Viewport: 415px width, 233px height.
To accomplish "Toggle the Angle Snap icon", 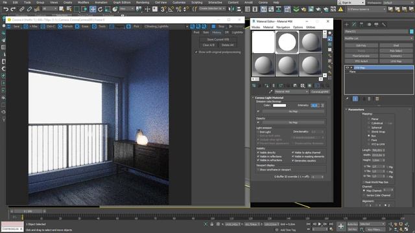I will click(x=171, y=9).
